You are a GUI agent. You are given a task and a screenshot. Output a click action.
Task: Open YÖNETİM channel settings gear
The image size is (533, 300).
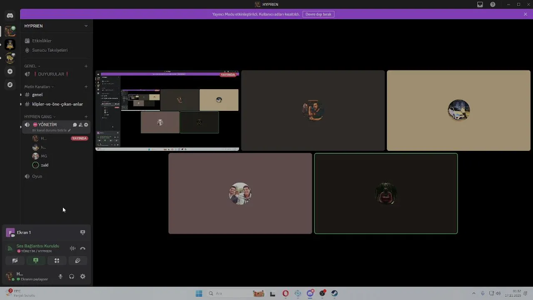pos(86,125)
